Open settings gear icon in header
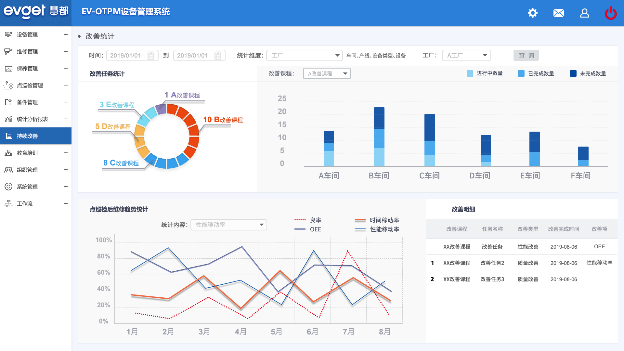The height and width of the screenshot is (351, 624). (533, 13)
